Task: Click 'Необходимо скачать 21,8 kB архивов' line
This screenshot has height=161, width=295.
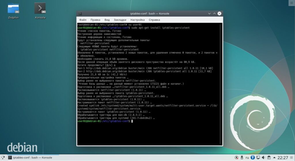Action: (103, 59)
